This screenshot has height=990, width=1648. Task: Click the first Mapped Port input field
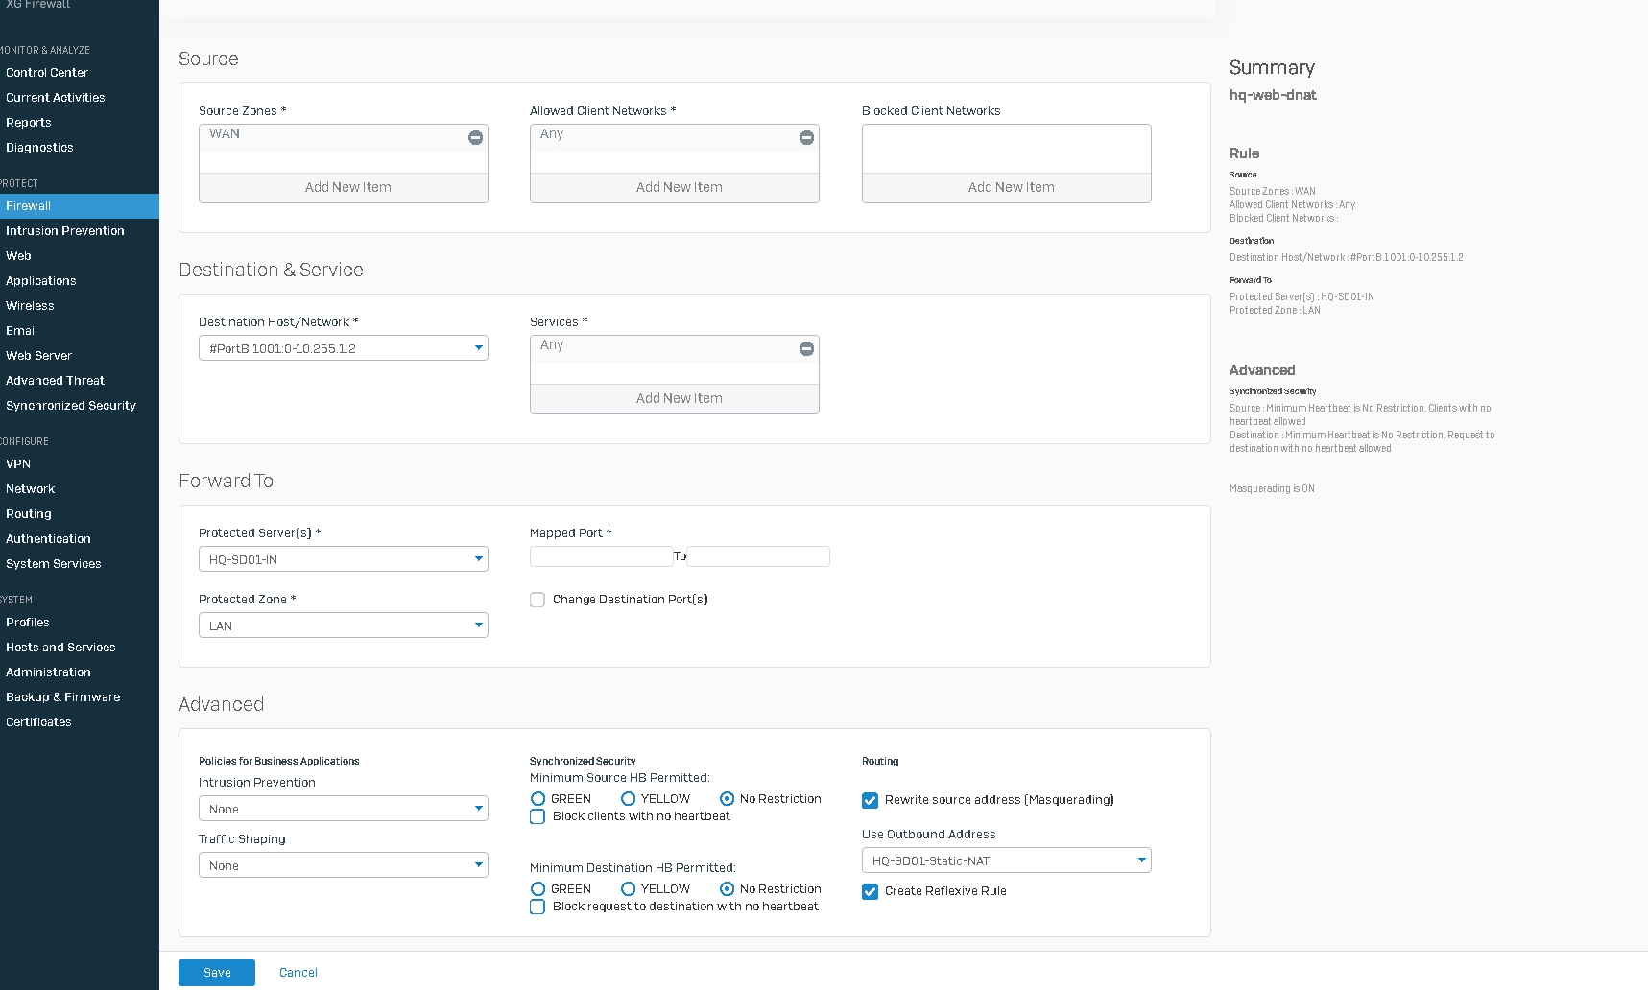click(601, 556)
